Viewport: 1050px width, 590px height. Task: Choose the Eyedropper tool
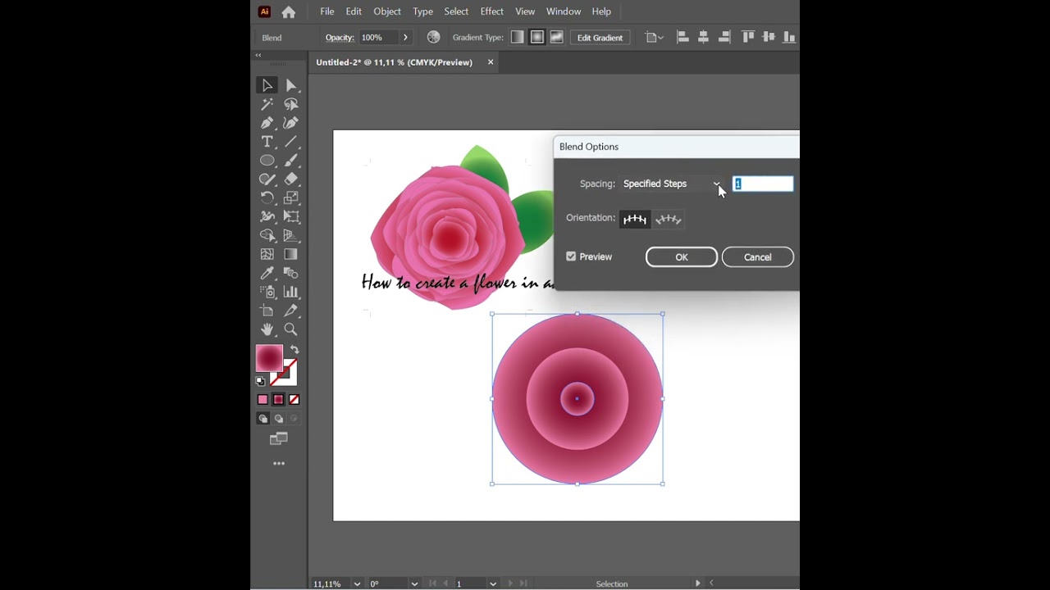pos(267,273)
